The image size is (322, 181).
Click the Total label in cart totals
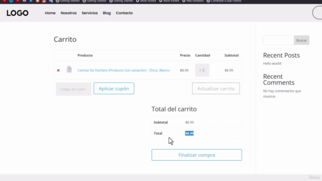click(x=158, y=133)
